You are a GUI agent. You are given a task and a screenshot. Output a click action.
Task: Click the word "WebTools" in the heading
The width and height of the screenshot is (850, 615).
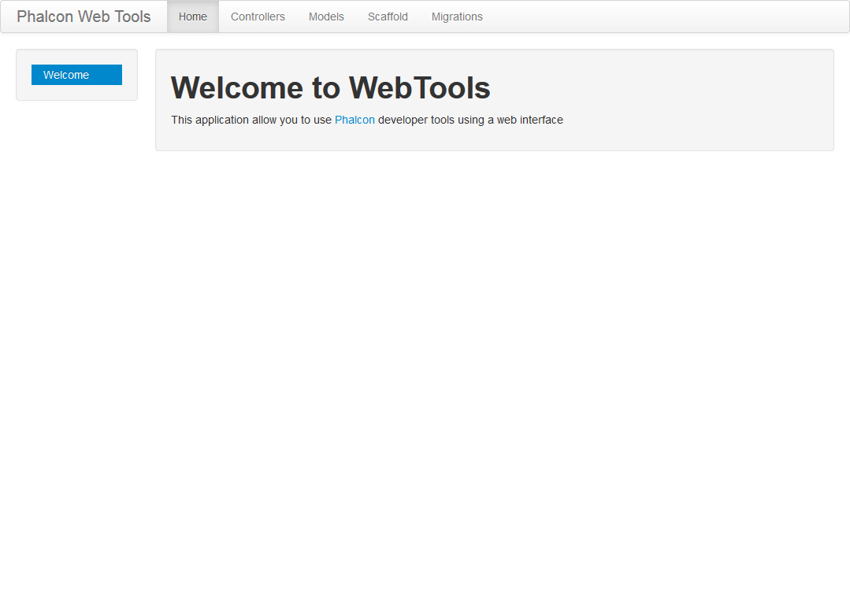point(419,88)
